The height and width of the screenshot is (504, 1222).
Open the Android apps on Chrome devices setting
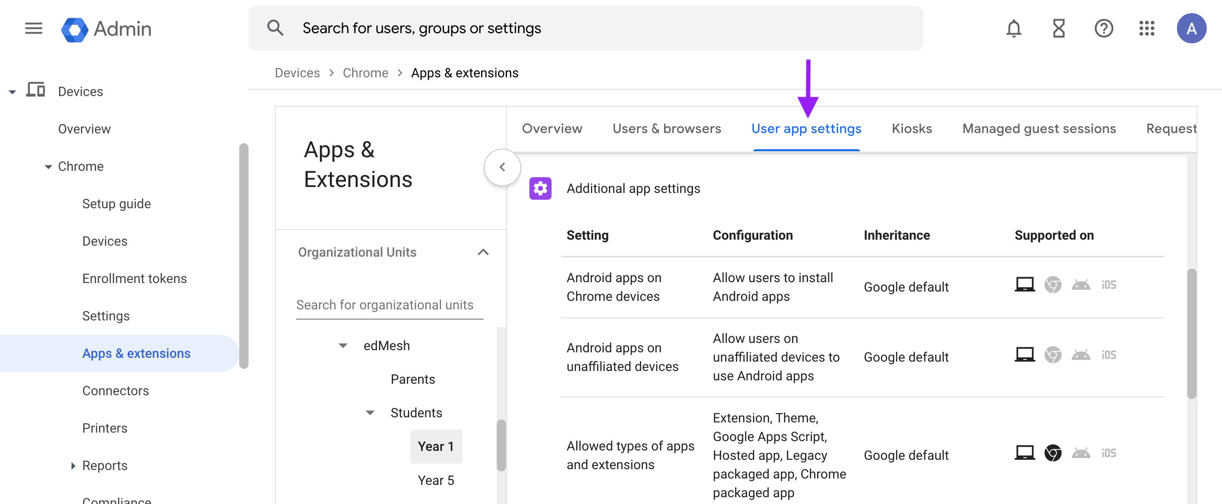[x=614, y=287]
